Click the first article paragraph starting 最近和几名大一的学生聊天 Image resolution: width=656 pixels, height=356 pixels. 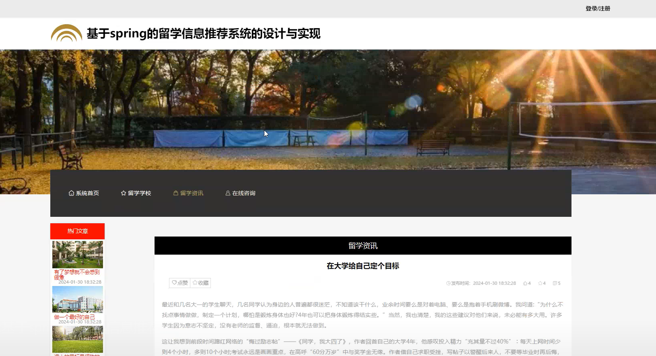point(363,315)
